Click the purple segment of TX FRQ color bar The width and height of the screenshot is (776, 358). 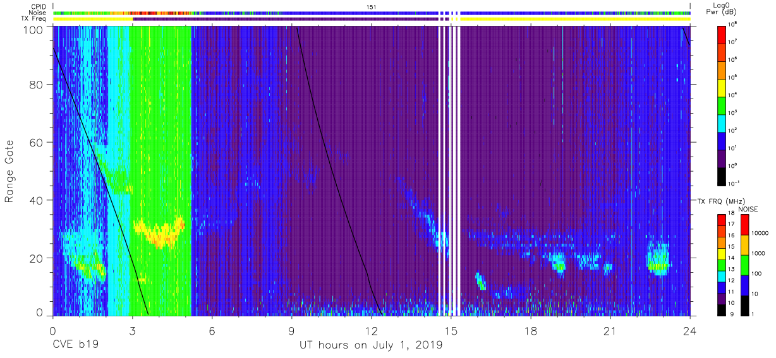point(722,298)
